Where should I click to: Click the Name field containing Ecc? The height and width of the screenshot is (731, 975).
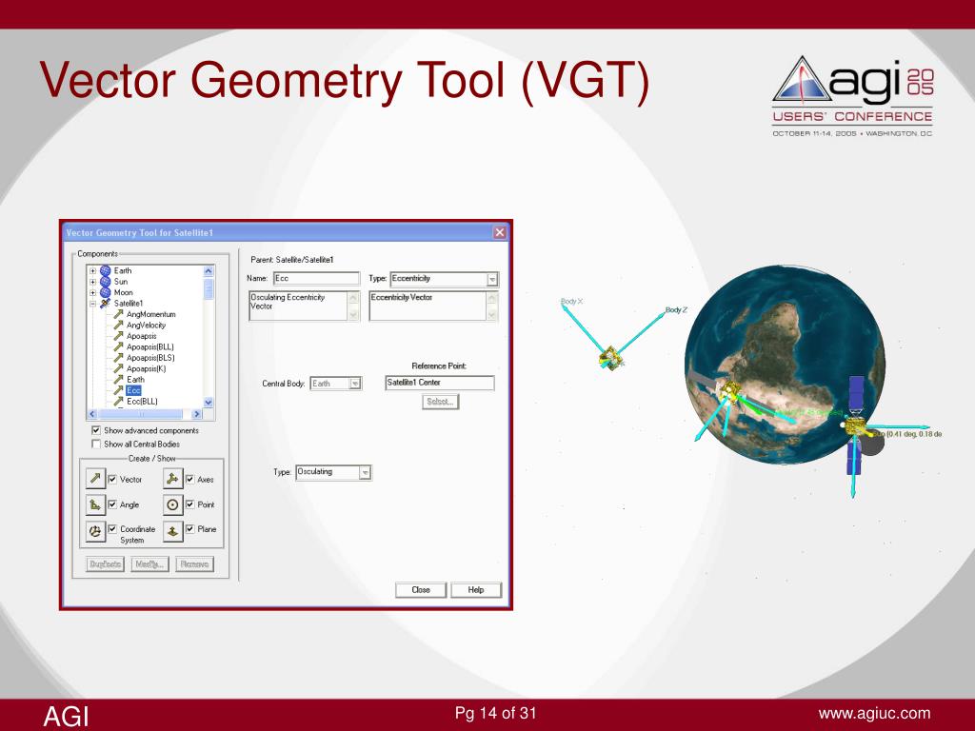coord(316,279)
